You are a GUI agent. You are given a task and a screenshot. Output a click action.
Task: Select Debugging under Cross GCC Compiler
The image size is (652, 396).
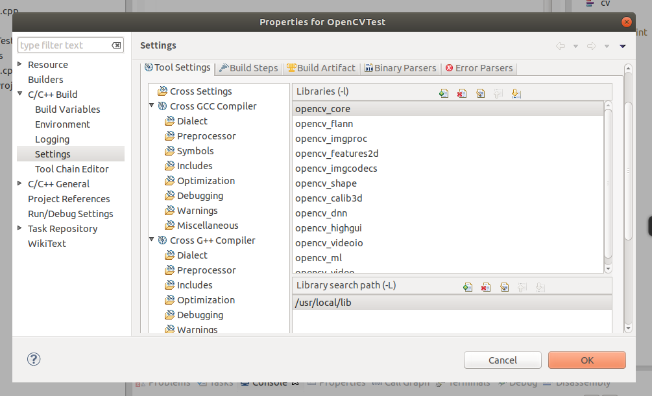200,196
